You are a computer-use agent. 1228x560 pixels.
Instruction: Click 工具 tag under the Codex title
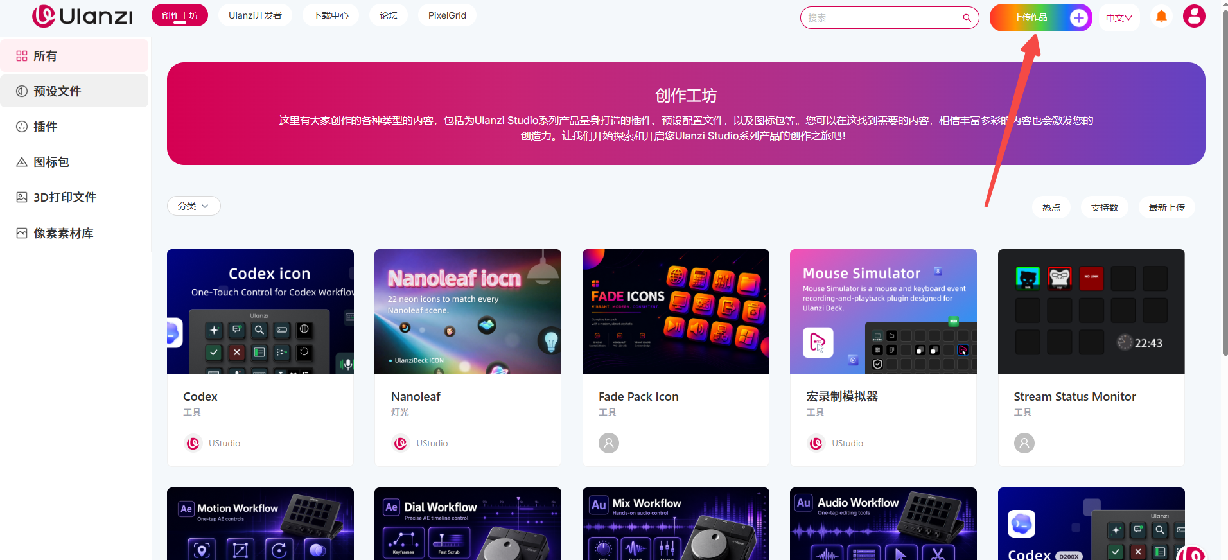[192, 412]
